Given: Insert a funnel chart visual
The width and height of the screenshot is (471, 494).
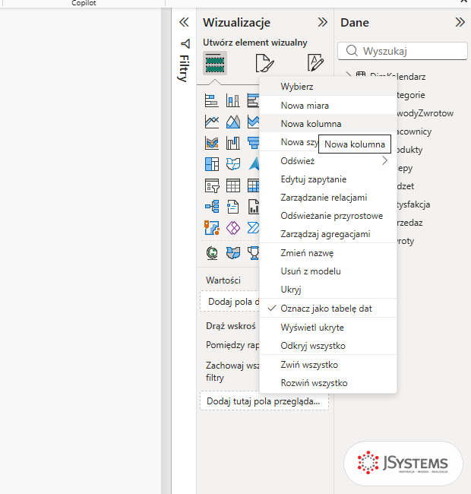Looking at the screenshot, I should pyautogui.click(x=253, y=143).
